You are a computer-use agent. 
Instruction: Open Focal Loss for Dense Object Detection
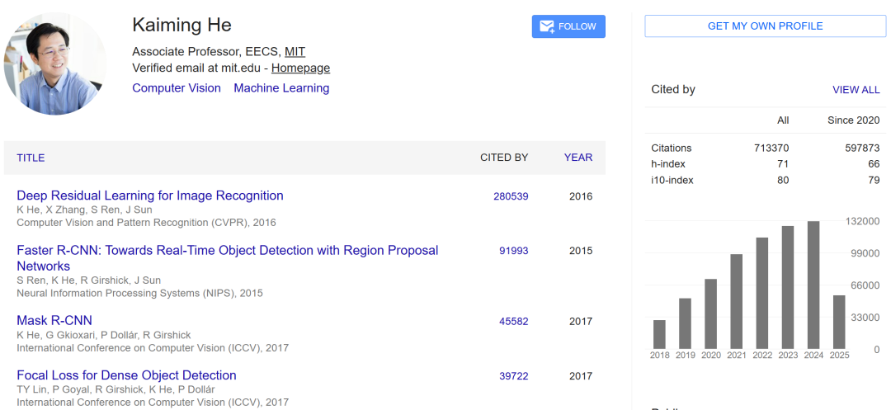(126, 375)
